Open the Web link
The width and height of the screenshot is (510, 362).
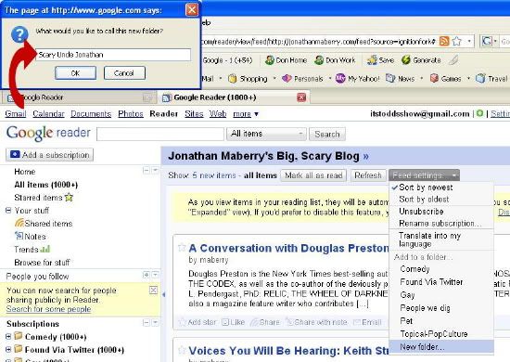218,114
